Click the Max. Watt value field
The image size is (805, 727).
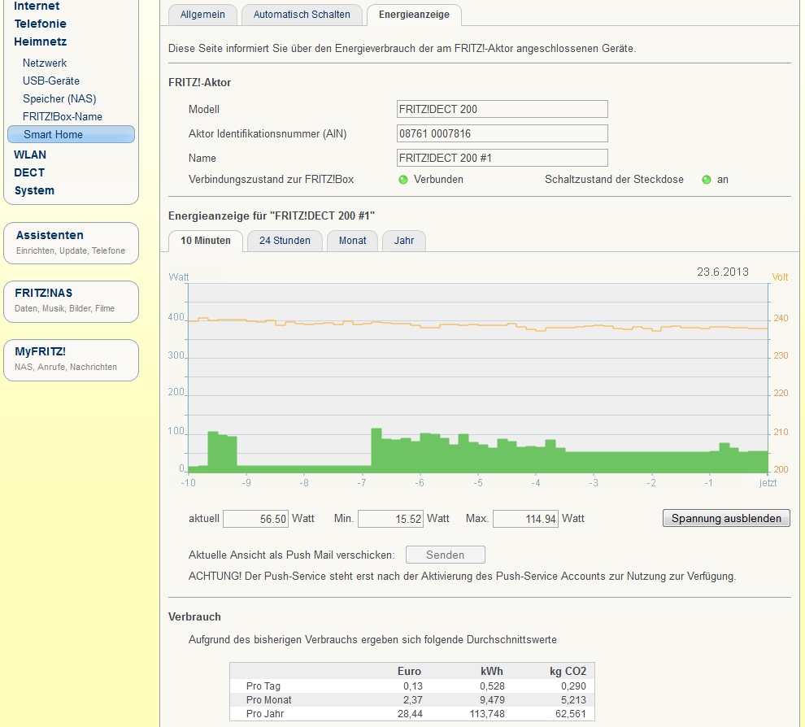click(526, 519)
